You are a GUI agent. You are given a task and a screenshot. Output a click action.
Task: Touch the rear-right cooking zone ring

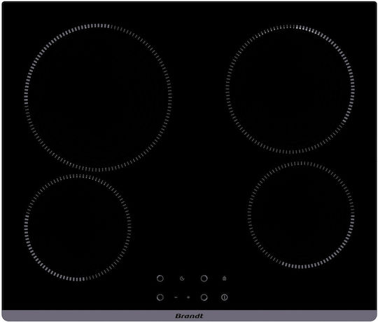tap(290, 89)
